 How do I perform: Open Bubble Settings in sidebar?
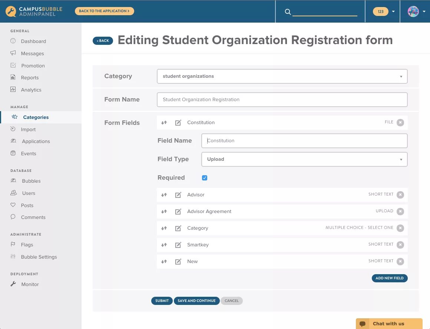click(39, 257)
